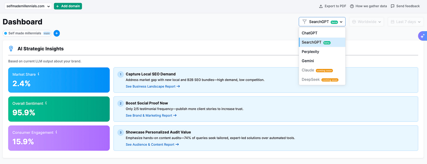Select Gemini from the model list

coord(322,61)
